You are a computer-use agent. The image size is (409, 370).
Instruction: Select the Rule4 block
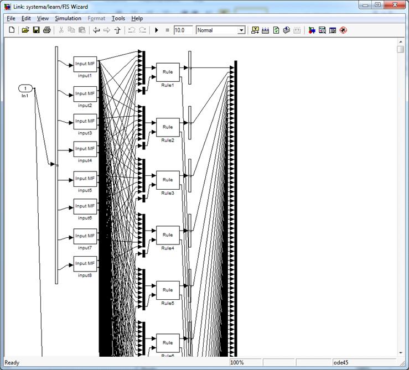(168, 234)
